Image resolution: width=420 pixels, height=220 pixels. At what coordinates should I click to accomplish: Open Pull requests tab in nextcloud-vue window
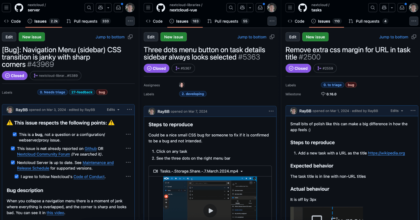228,21
